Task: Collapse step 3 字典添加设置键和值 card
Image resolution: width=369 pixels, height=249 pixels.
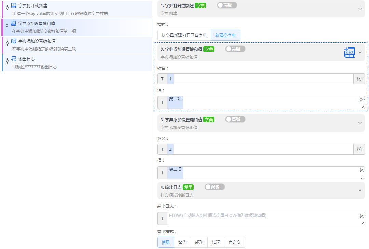Action: (x=359, y=123)
